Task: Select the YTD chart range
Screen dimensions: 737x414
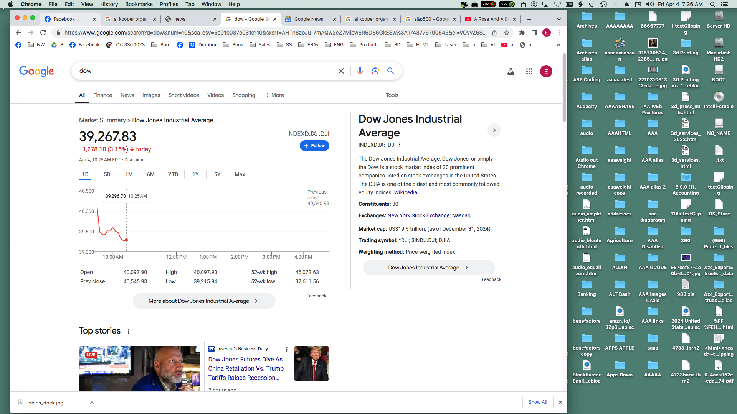Action: (x=173, y=174)
